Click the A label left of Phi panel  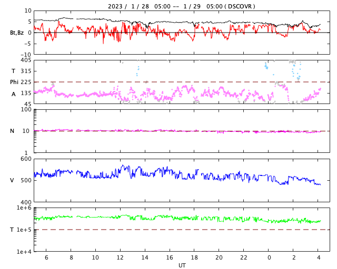[x=14, y=94]
